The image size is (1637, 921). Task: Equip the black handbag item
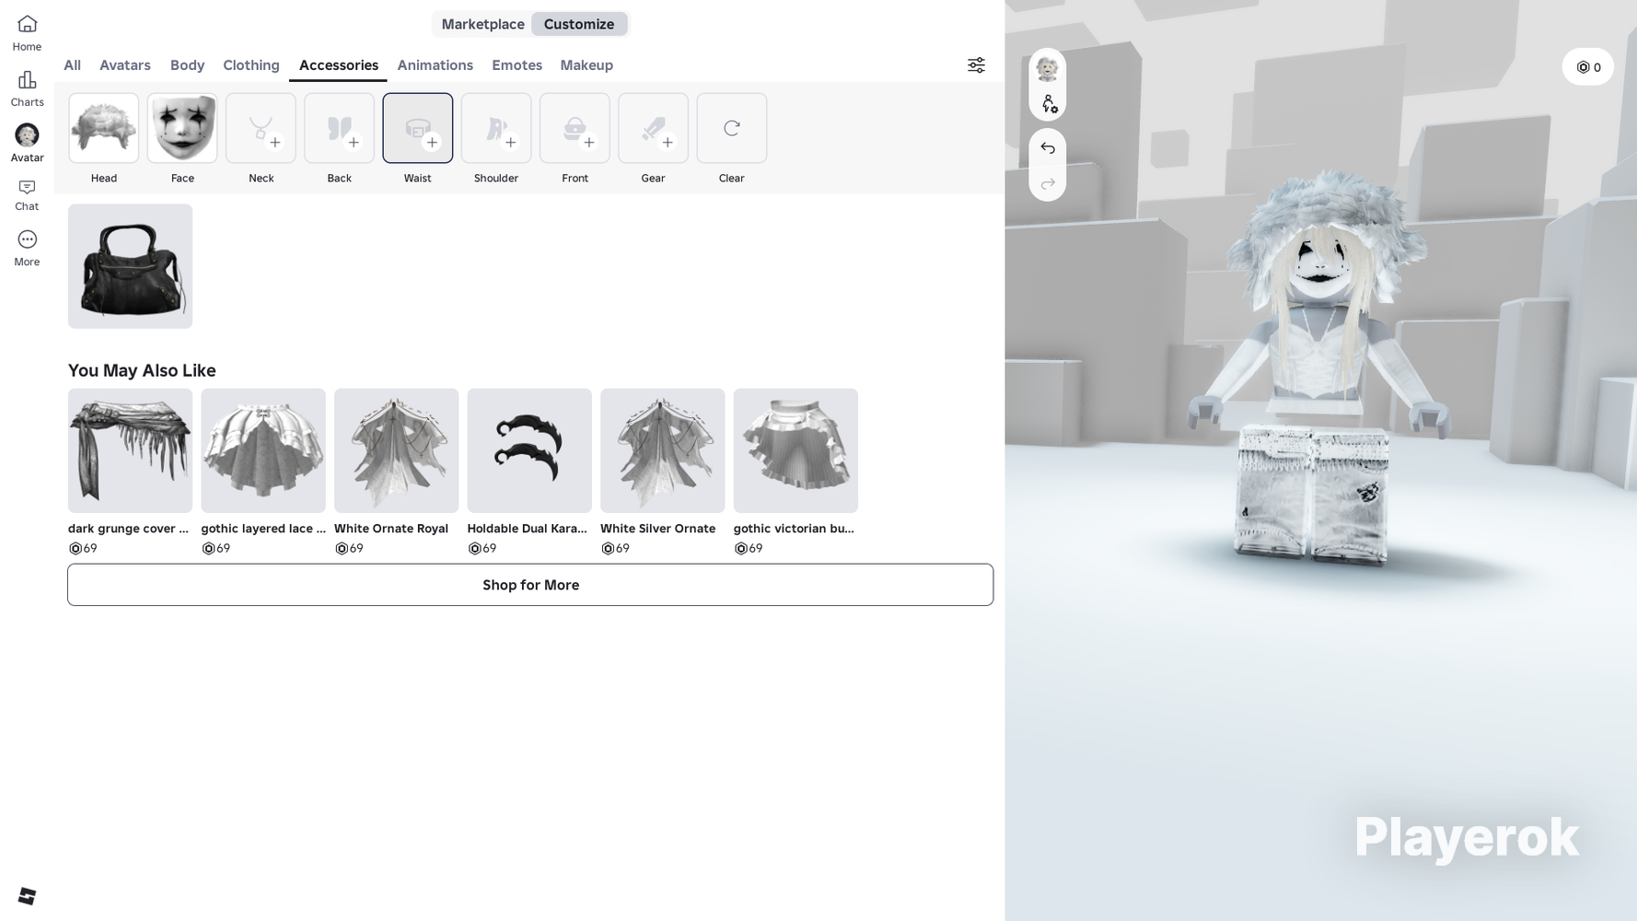[x=130, y=266]
